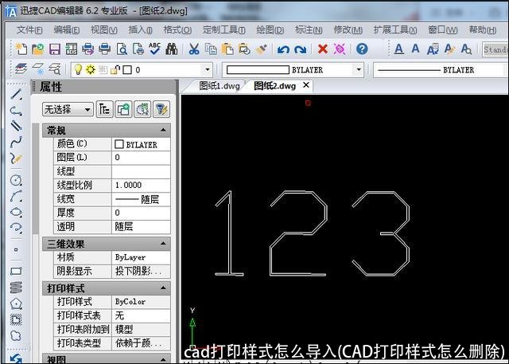The height and width of the screenshot is (364, 509).
Task: Click the underlined A text tool
Action: click(x=399, y=49)
